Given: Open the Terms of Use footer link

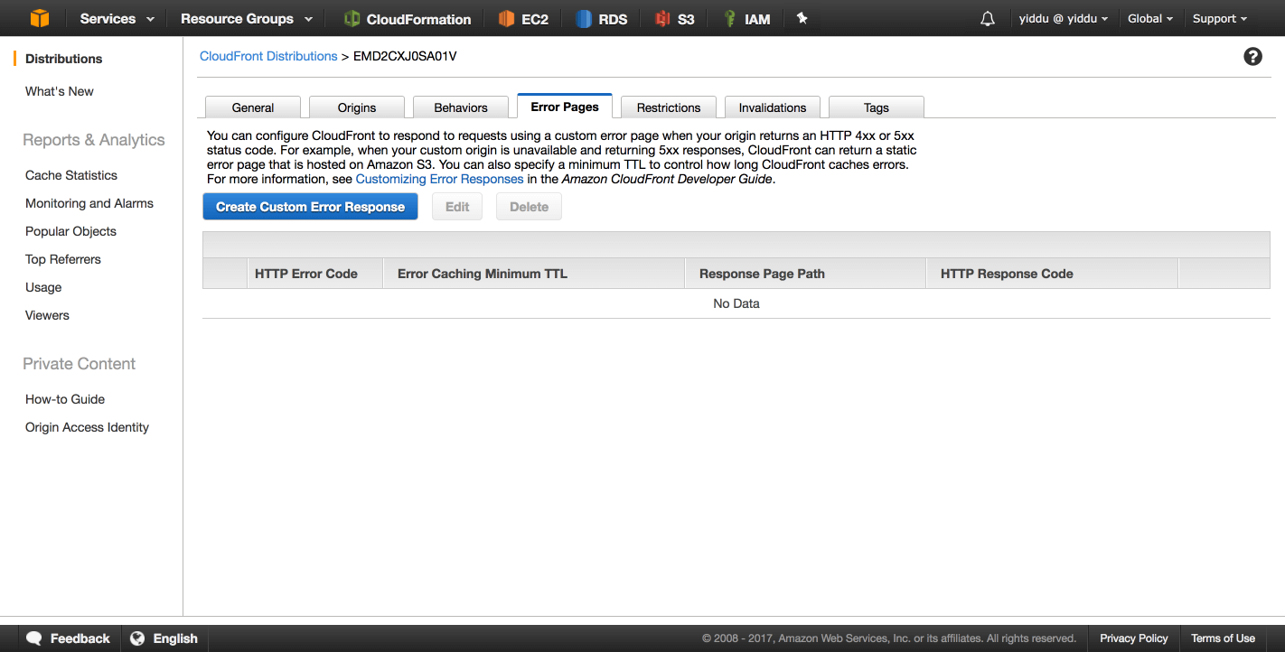Looking at the screenshot, I should tap(1223, 638).
